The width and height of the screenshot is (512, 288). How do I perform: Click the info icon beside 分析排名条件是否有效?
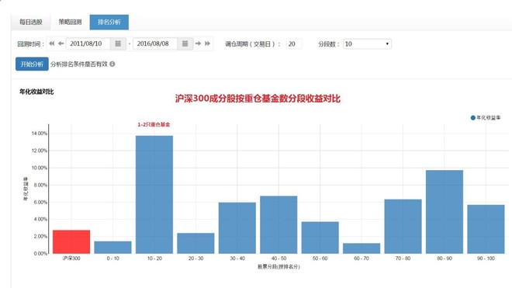[x=112, y=64]
